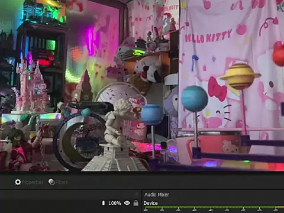Click the 100% battery level text
This screenshot has width=284, height=213.
(115, 203)
